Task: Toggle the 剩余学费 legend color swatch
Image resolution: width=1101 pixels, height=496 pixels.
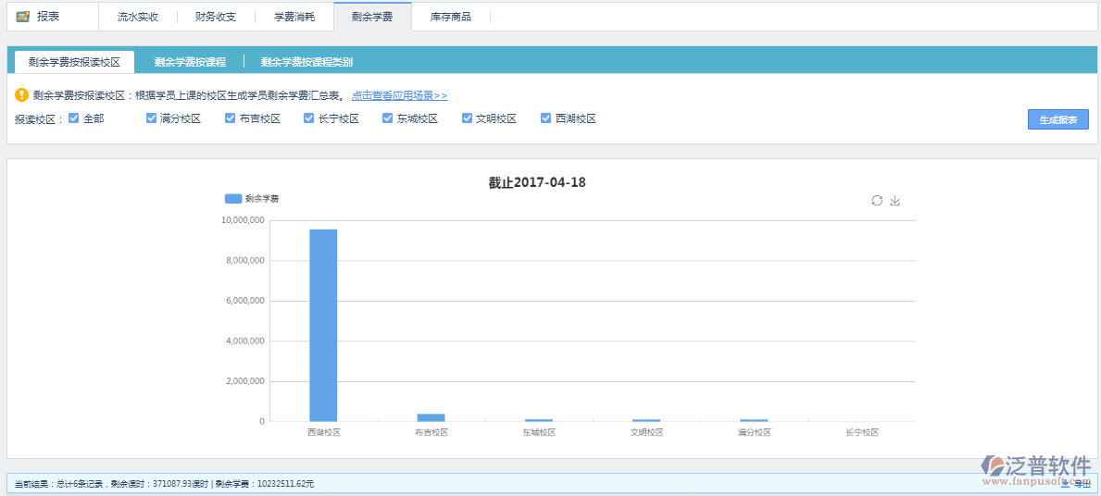Action: click(x=233, y=199)
